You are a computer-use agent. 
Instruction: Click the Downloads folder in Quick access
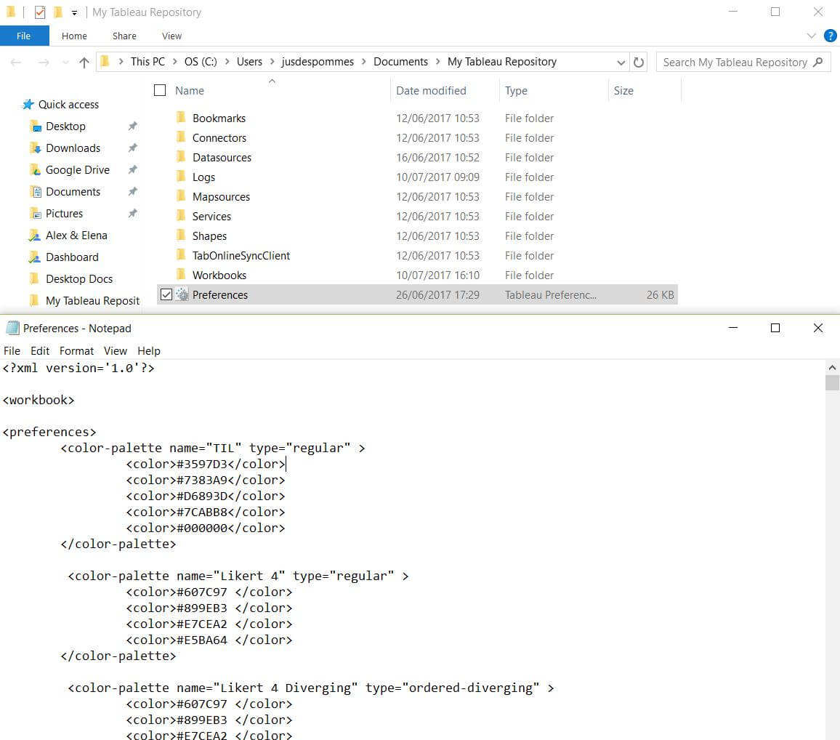pos(73,148)
